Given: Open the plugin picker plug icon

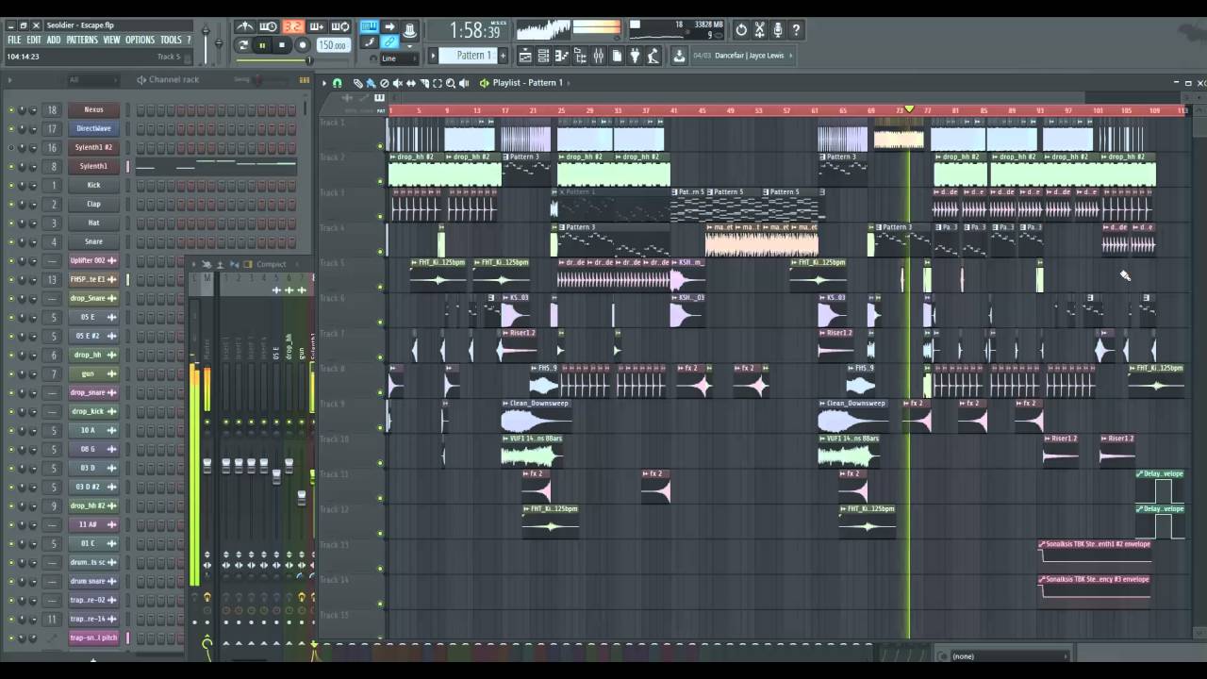Looking at the screenshot, I should point(635,57).
